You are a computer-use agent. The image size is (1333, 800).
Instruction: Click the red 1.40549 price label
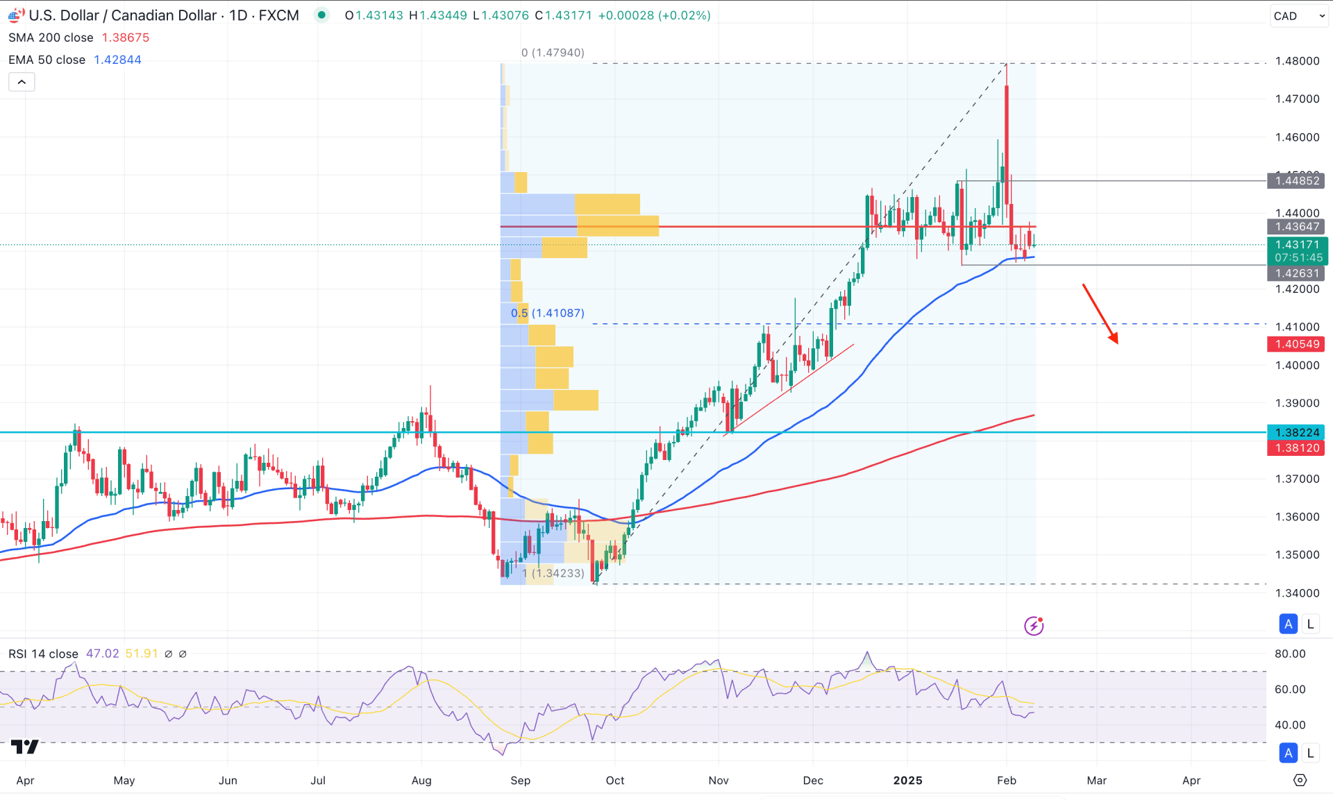1297,344
